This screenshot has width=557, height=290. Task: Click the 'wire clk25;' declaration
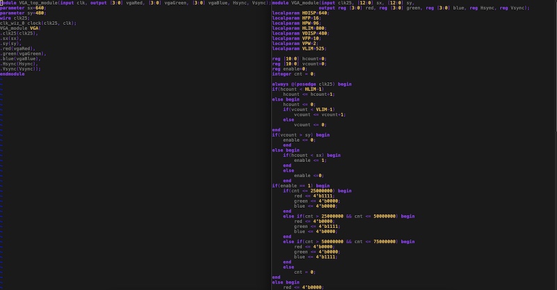14,17
